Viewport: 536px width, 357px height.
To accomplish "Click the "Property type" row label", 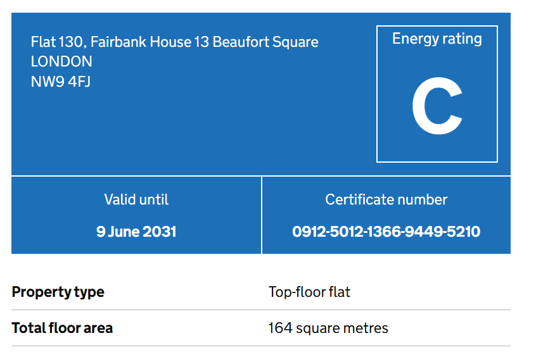I will (x=58, y=292).
